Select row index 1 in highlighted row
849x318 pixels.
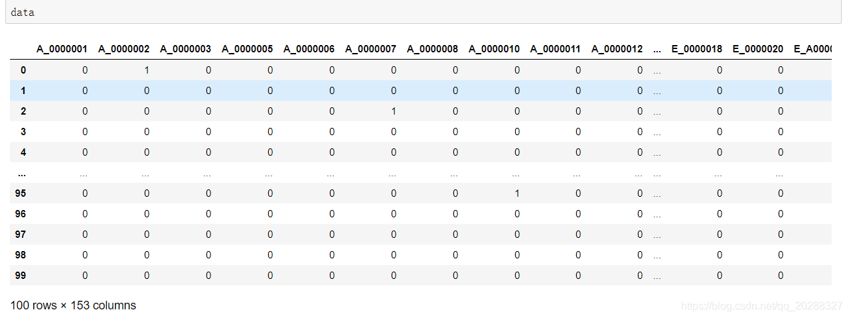(x=23, y=91)
